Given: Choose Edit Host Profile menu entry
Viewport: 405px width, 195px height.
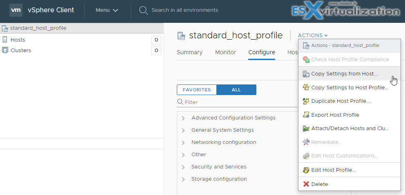Looking at the screenshot, I should pyautogui.click(x=349, y=170).
